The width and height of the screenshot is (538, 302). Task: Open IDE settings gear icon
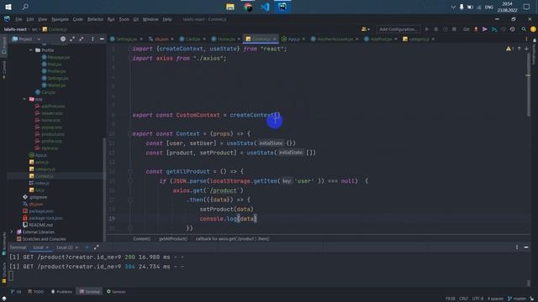512,29
